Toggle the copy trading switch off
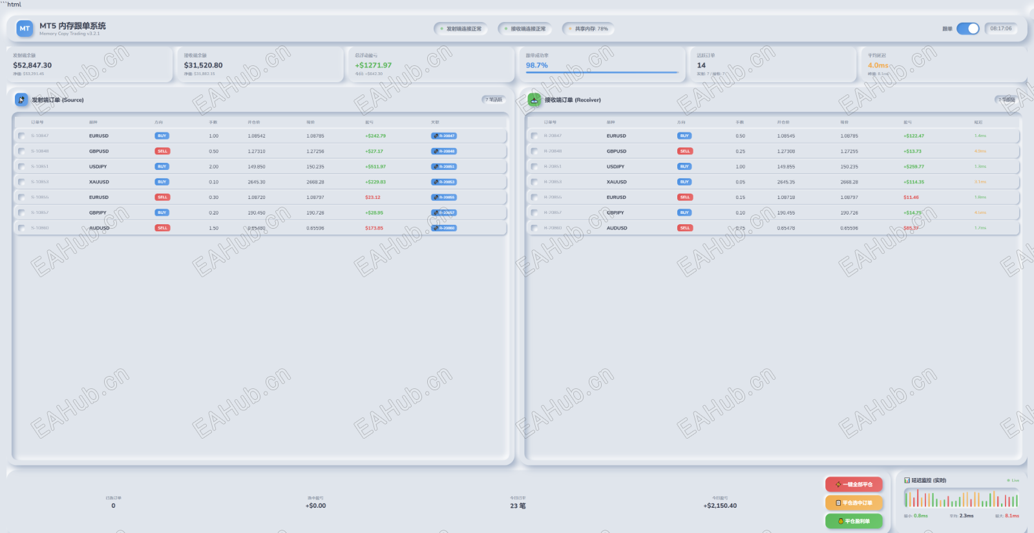This screenshot has height=533, width=1034. (968, 28)
